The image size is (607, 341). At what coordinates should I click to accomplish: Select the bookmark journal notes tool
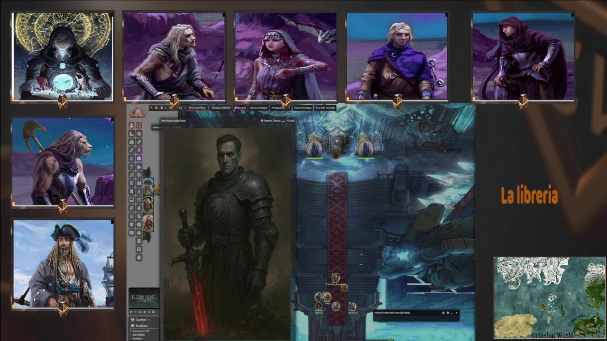[x=131, y=191]
